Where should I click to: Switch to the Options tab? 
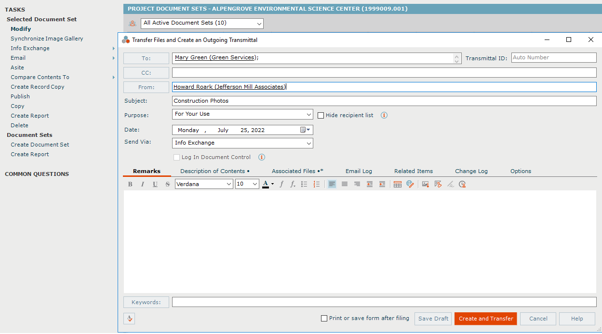point(521,171)
